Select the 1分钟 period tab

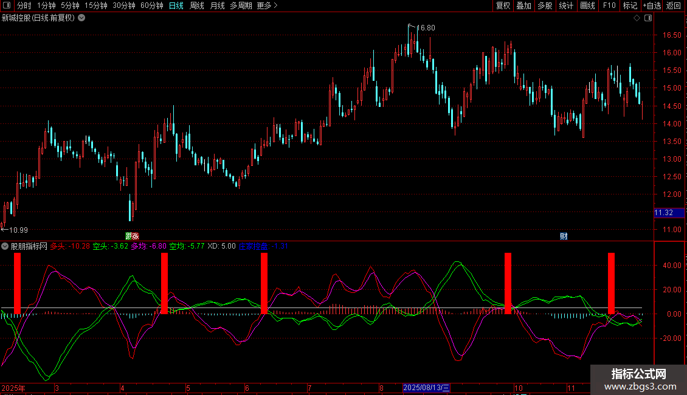pos(46,5)
